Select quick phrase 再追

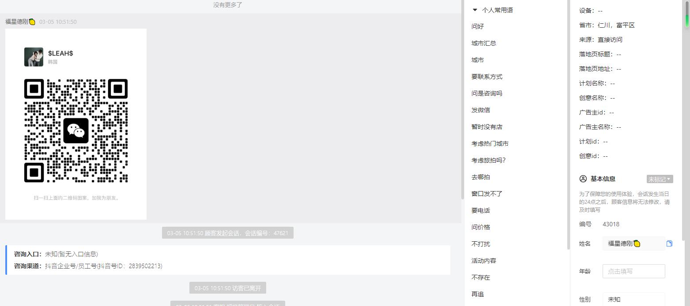(478, 294)
